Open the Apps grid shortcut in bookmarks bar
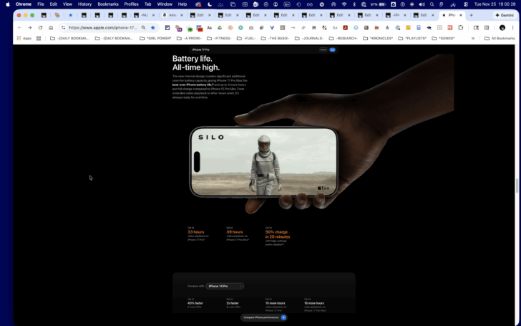Screen dimensions: 521x326 (24, 38)
